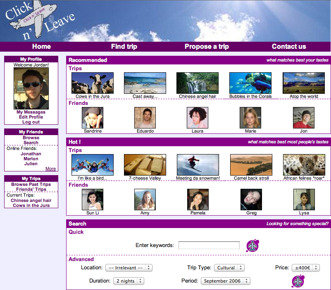Go to the Find trip menu
Screen dimensions: 331x290
(x=124, y=47)
